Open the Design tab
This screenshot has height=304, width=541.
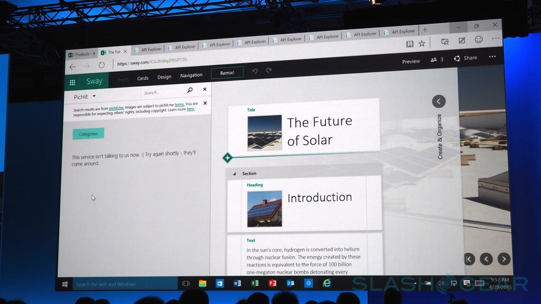[164, 77]
